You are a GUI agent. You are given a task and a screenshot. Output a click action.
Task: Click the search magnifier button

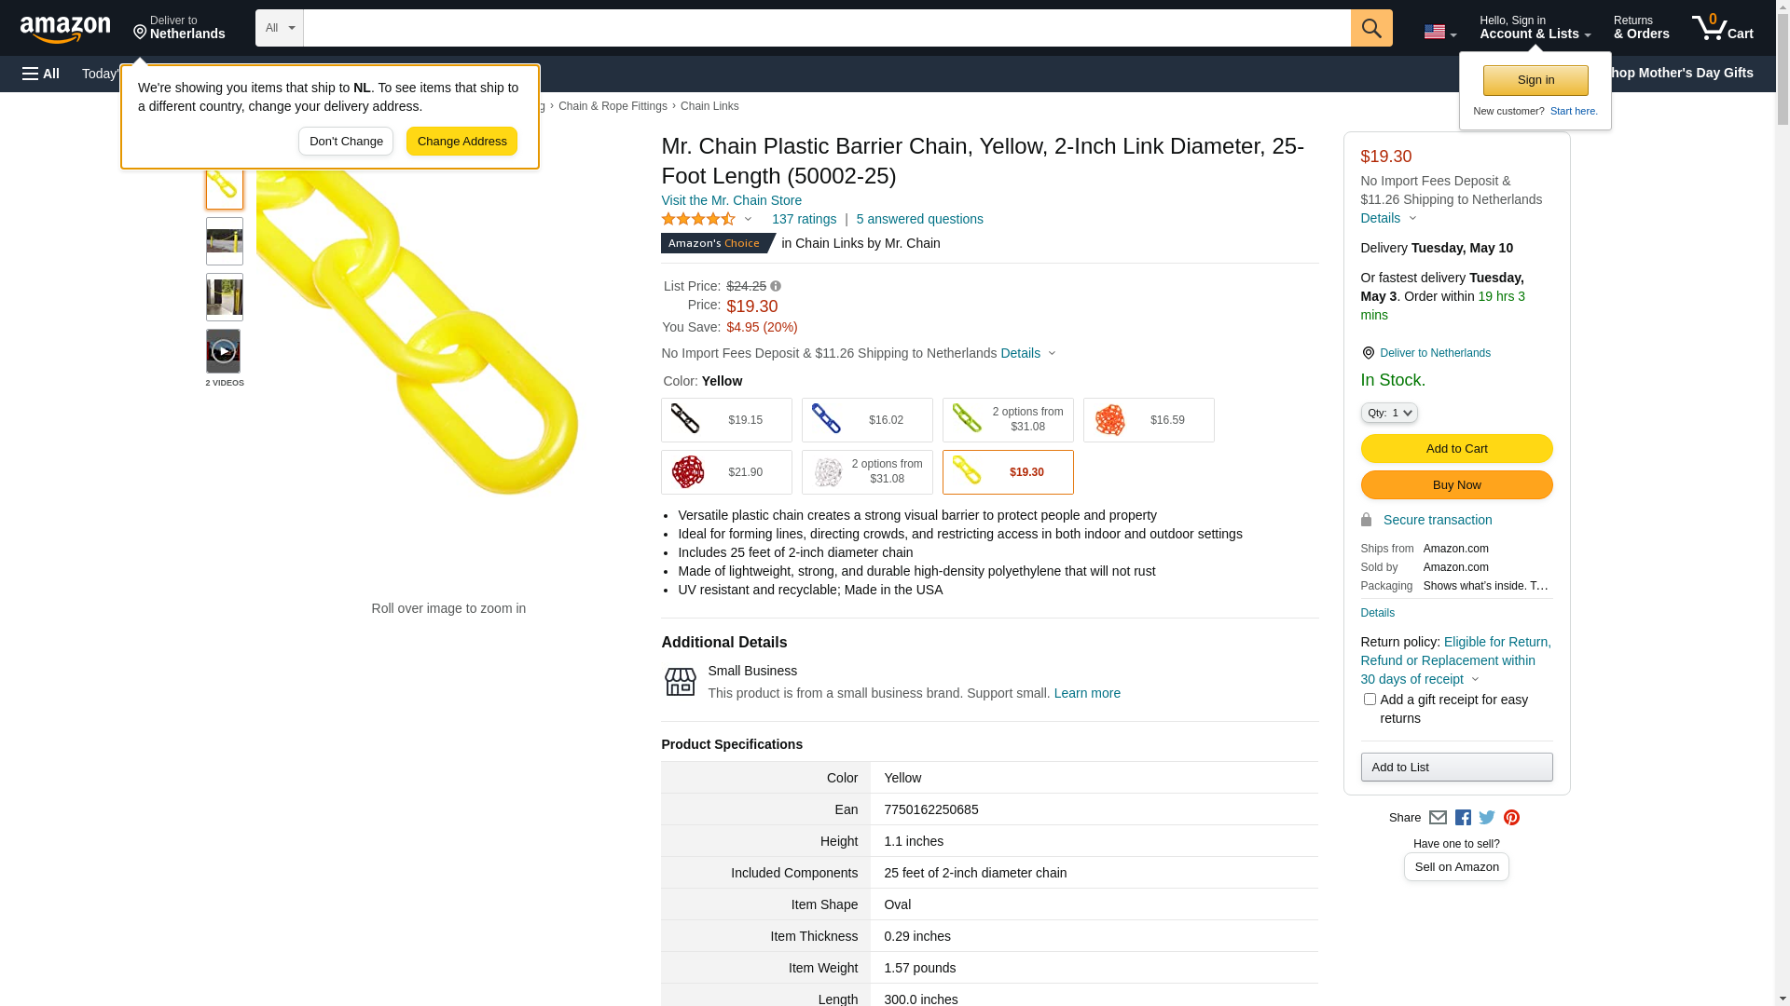(1370, 28)
